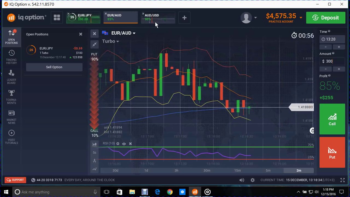The height and width of the screenshot is (197, 350).
Task: Close the AUD/USD asset tab
Action: click(143, 14)
